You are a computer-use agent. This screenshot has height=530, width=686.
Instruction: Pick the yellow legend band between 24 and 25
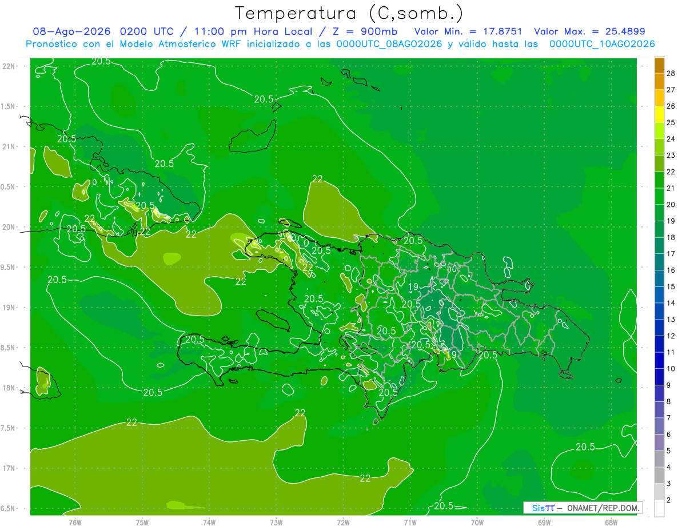(x=659, y=131)
